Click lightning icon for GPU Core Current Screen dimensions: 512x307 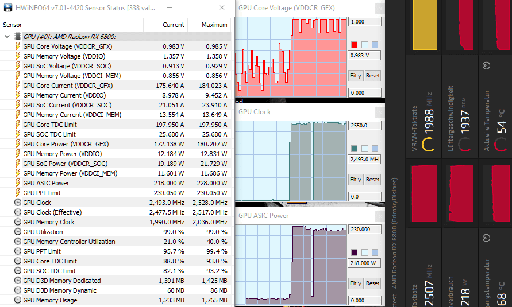(18, 86)
